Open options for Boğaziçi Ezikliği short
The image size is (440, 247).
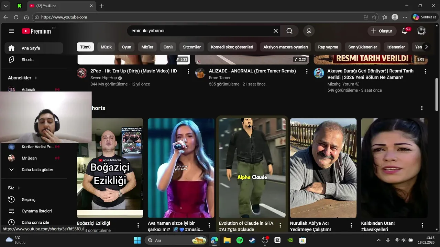click(138, 225)
